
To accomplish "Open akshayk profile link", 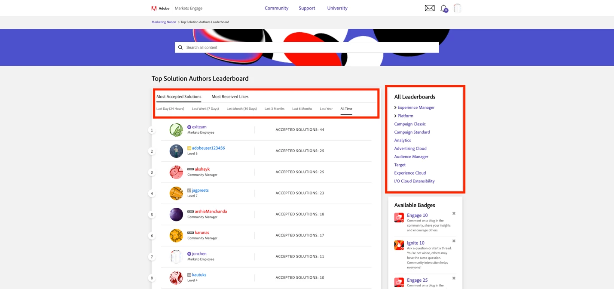I will [x=202, y=169].
